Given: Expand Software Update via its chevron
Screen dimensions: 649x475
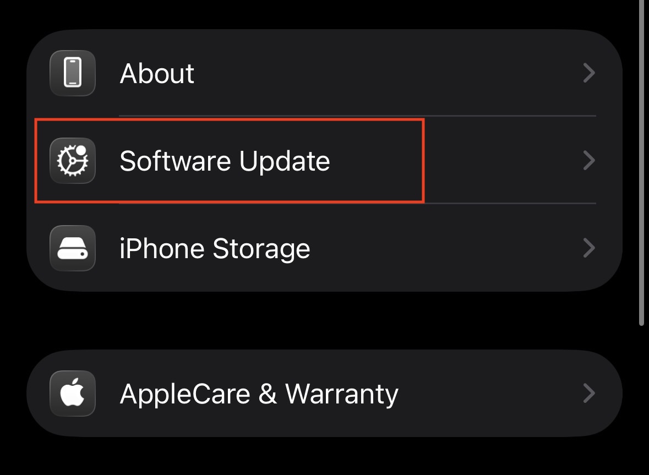Looking at the screenshot, I should [x=588, y=161].
